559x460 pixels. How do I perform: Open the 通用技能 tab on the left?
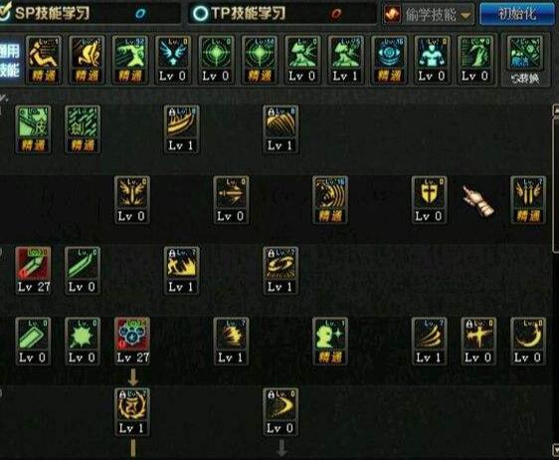point(10,61)
